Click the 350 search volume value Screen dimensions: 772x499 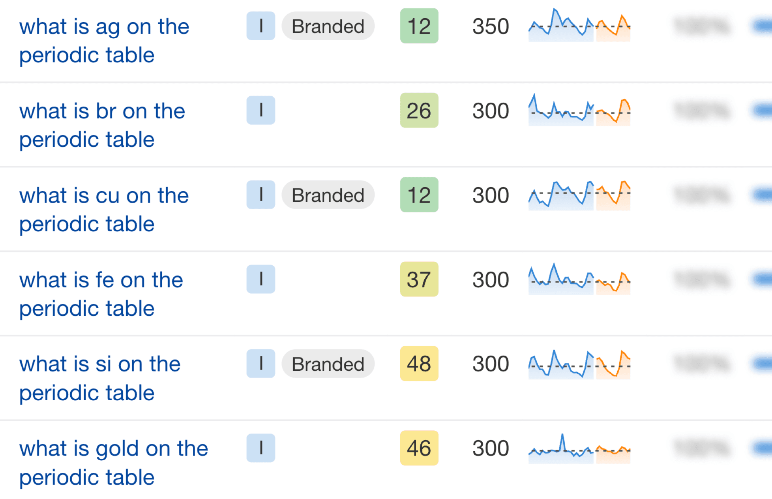point(491,26)
